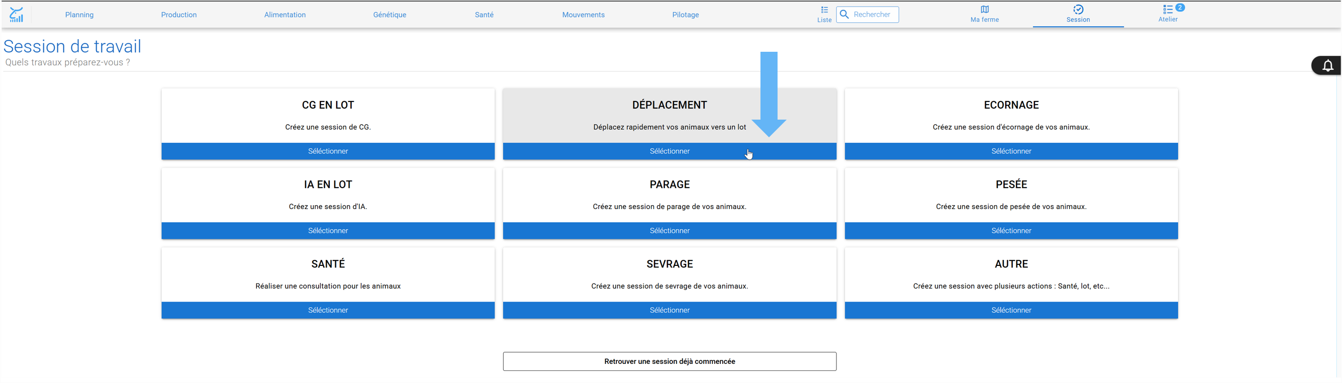Select the Déplacement session

coord(669,151)
